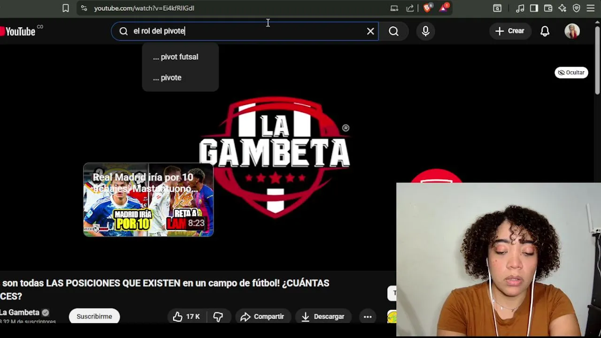The image size is (601, 338).
Task: Click the Compartir share button
Action: tap(262, 316)
